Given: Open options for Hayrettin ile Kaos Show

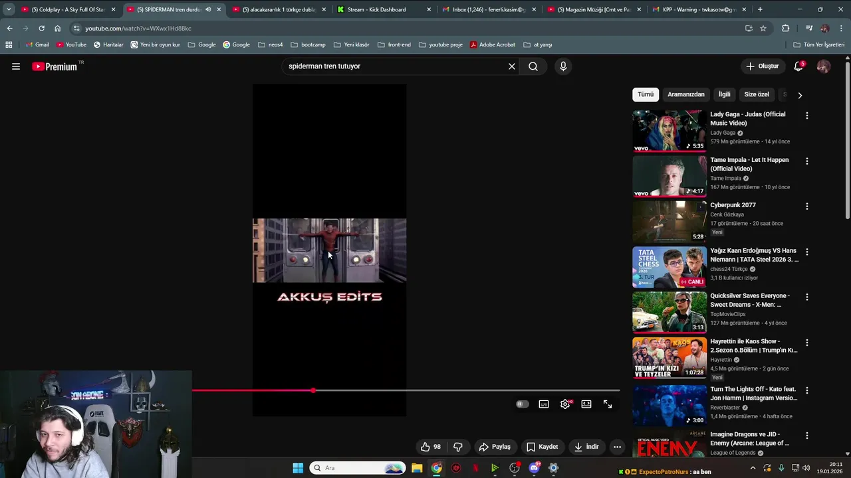Looking at the screenshot, I should tap(807, 343).
